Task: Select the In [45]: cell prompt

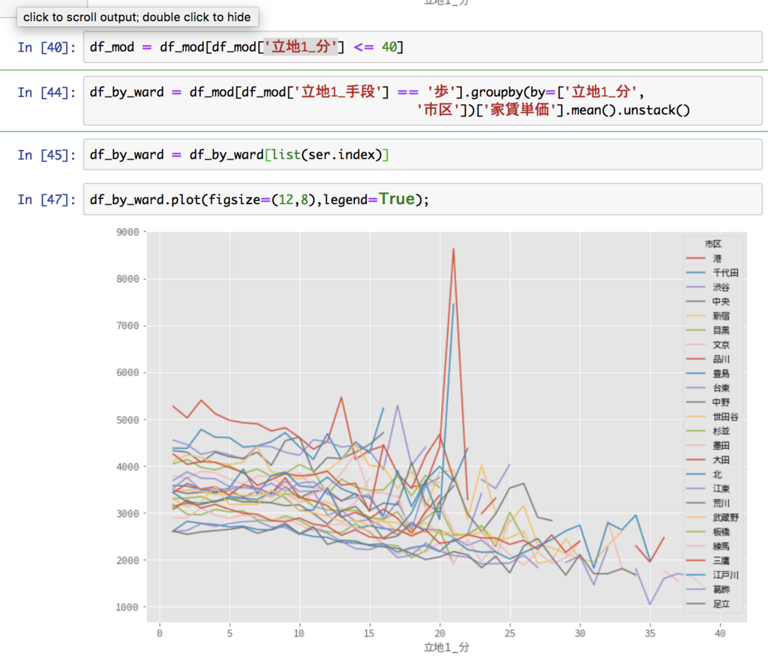Action: tap(46, 155)
